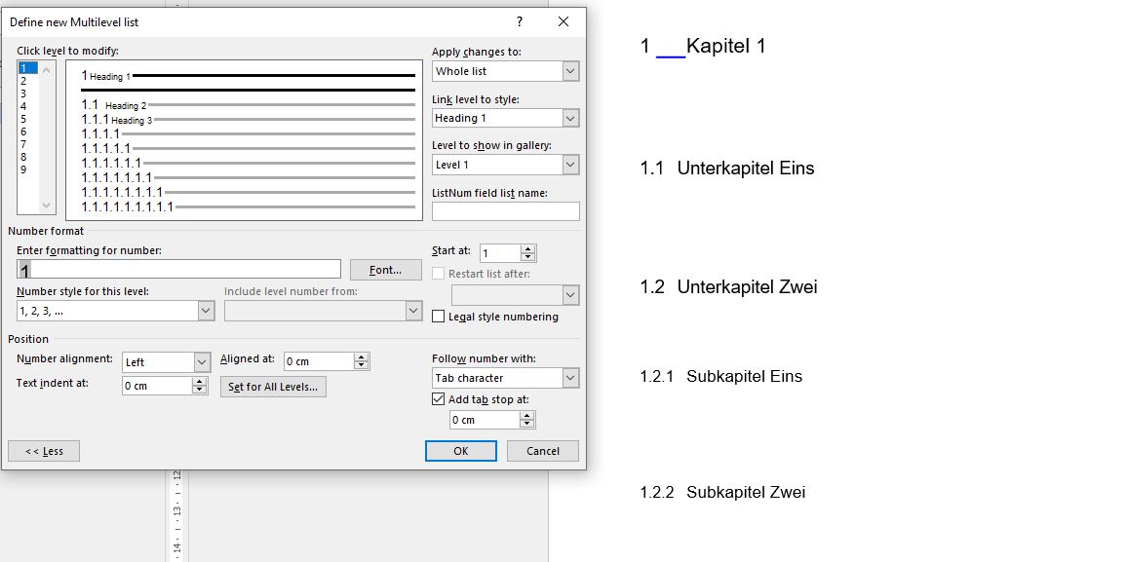Open Follow number with dropdown
This screenshot has height=562, width=1127.
(570, 378)
